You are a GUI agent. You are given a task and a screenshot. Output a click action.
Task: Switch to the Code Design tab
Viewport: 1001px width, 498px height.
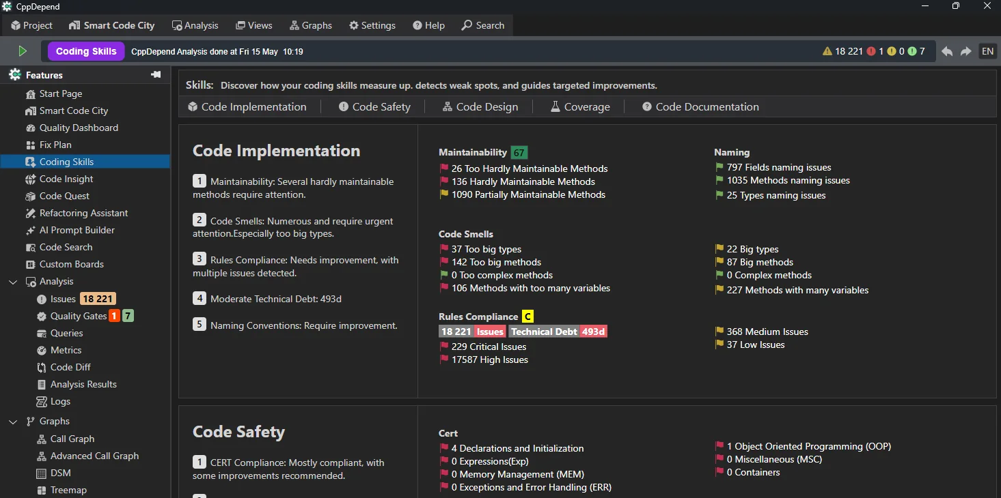tap(480, 106)
